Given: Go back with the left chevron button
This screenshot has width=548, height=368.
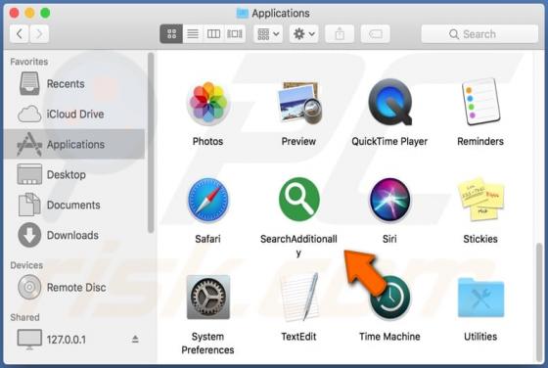Looking at the screenshot, I should pos(20,34).
